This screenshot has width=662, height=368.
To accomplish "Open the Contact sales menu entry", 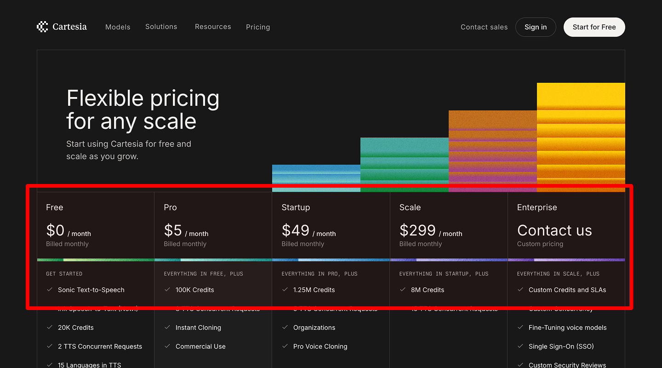I will click(x=484, y=27).
